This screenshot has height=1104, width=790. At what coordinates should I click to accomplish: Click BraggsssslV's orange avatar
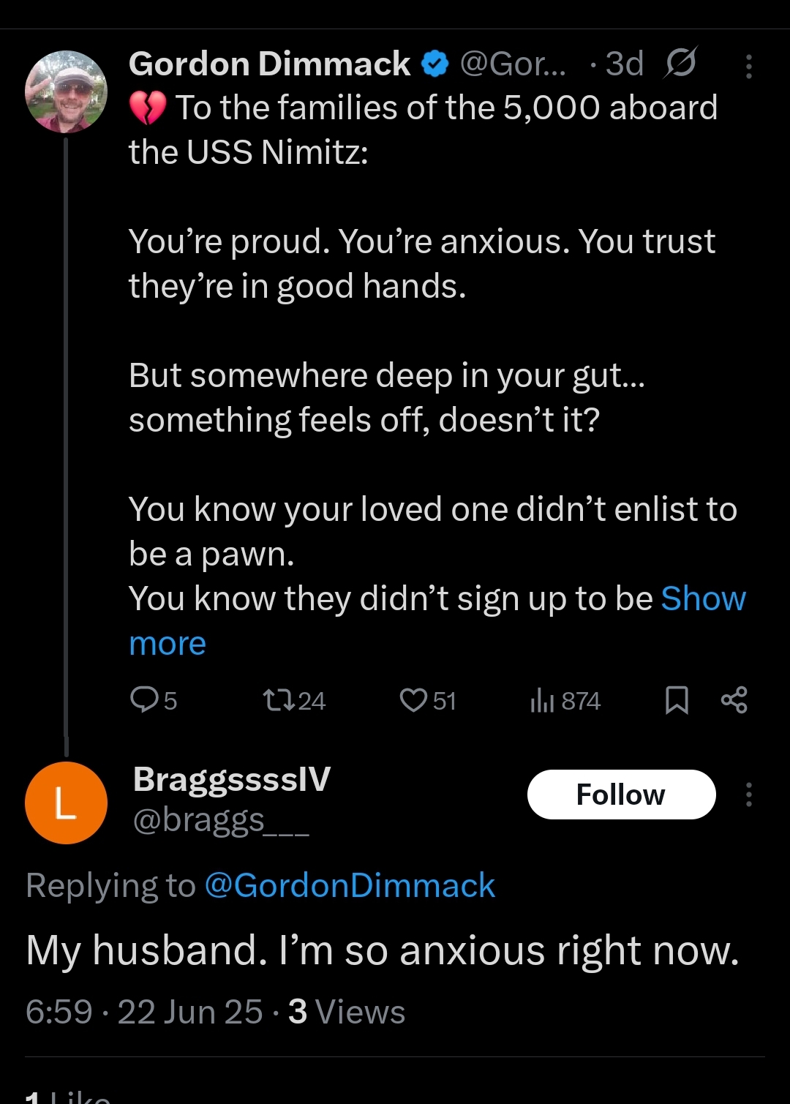(66, 803)
